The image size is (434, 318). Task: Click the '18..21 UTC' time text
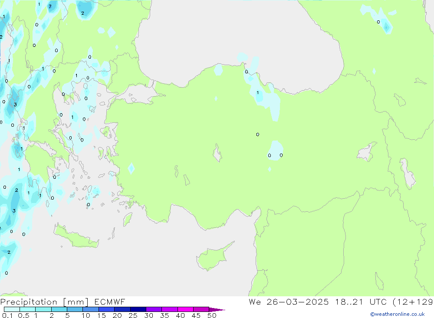click(x=361, y=302)
